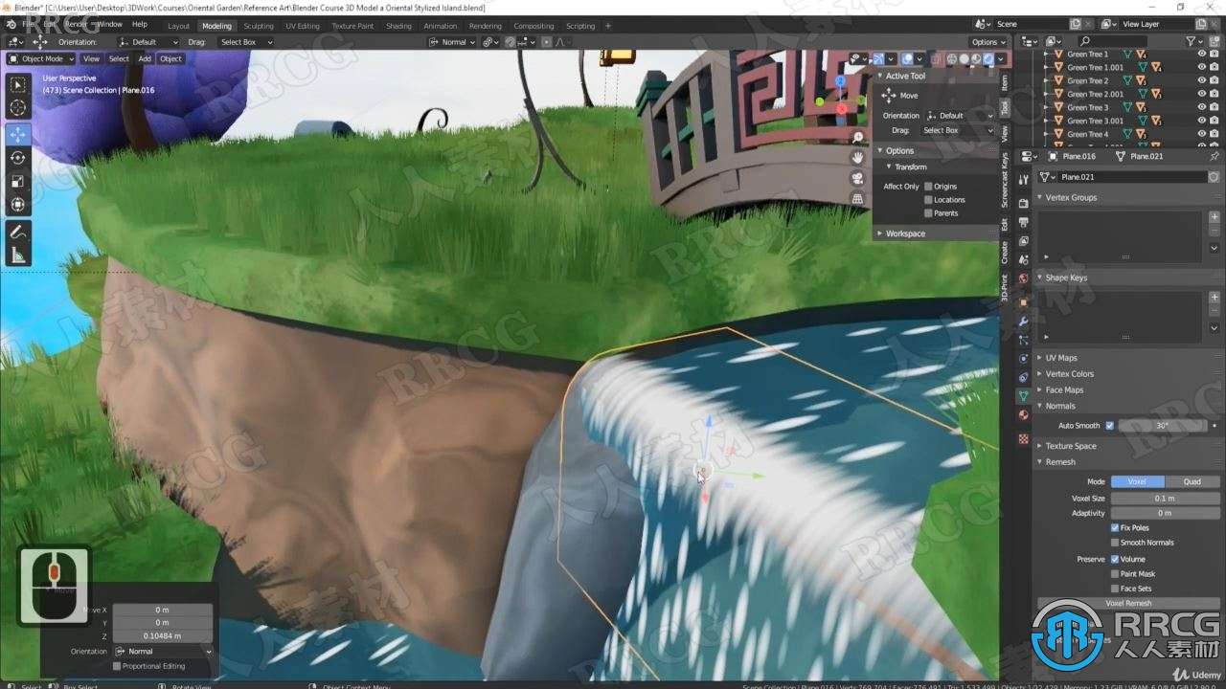The image size is (1226, 689).
Task: Switch to Rendered viewport shading
Action: pos(988,59)
